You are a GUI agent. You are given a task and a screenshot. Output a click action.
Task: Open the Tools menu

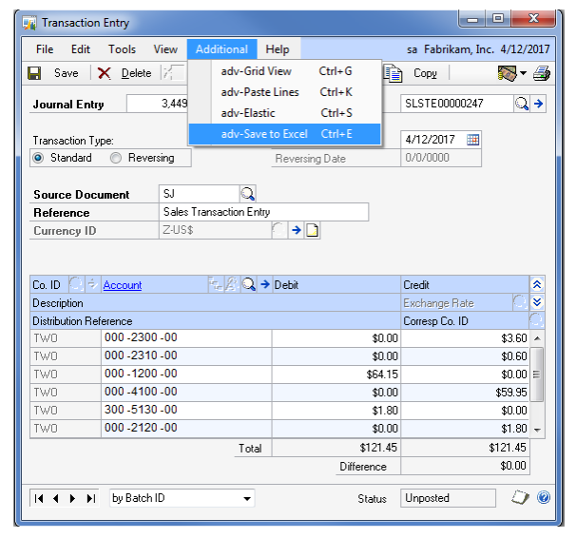pos(122,49)
